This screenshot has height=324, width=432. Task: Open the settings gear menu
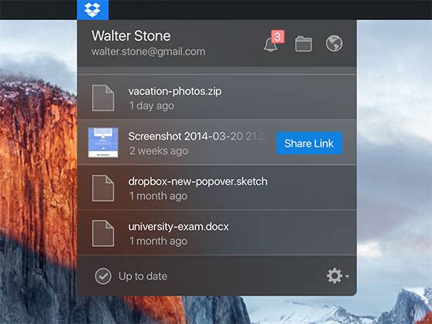tap(335, 276)
